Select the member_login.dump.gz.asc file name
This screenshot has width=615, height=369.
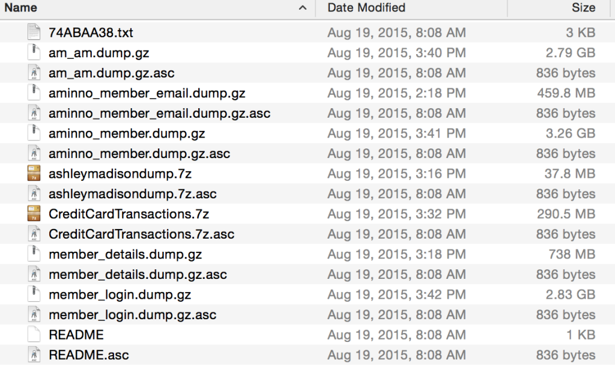(133, 315)
